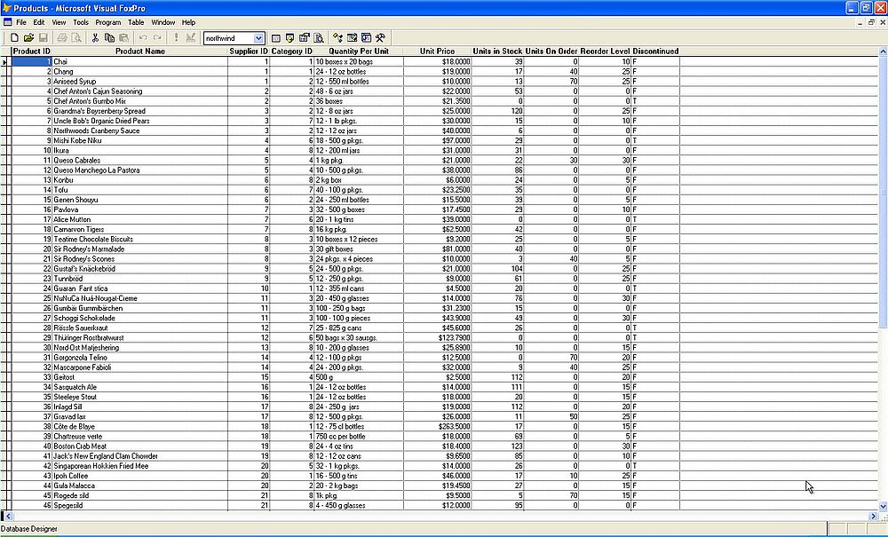Image resolution: width=888 pixels, height=537 pixels.
Task: Open the Help menu
Action: pos(188,23)
